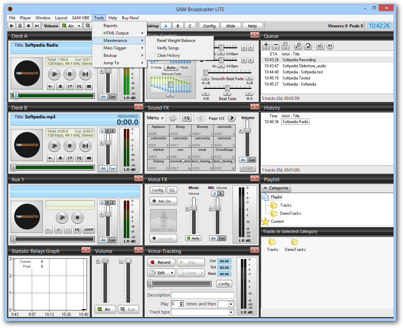Click the Queue save playlist disk icon
403x328 pixels.
click(286, 45)
